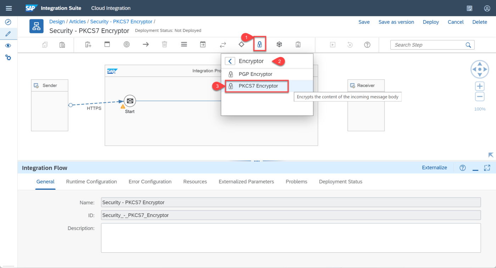The width and height of the screenshot is (496, 268).
Task: Switch to the General tab
Action: (x=45, y=182)
